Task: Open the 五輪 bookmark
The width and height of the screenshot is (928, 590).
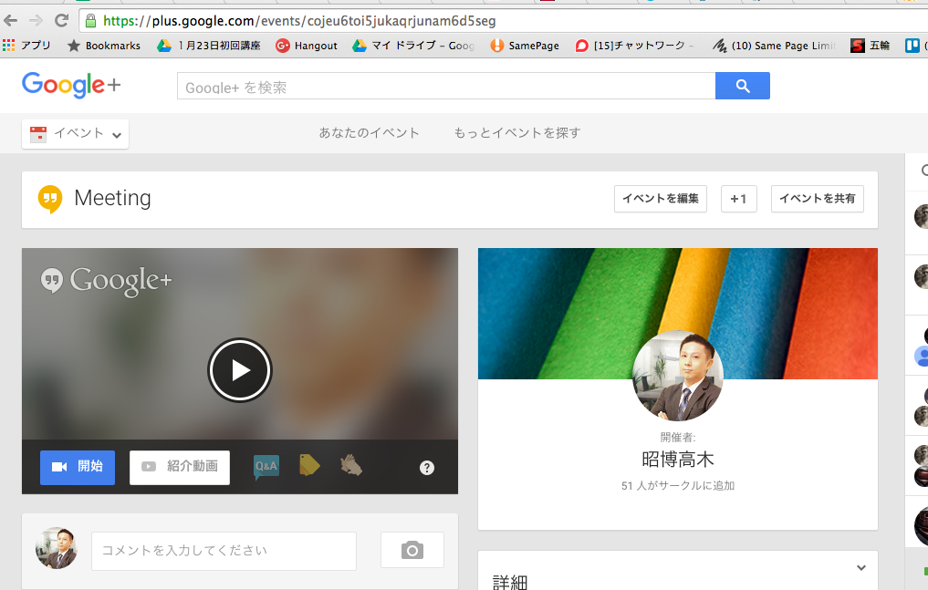Action: tap(870, 46)
